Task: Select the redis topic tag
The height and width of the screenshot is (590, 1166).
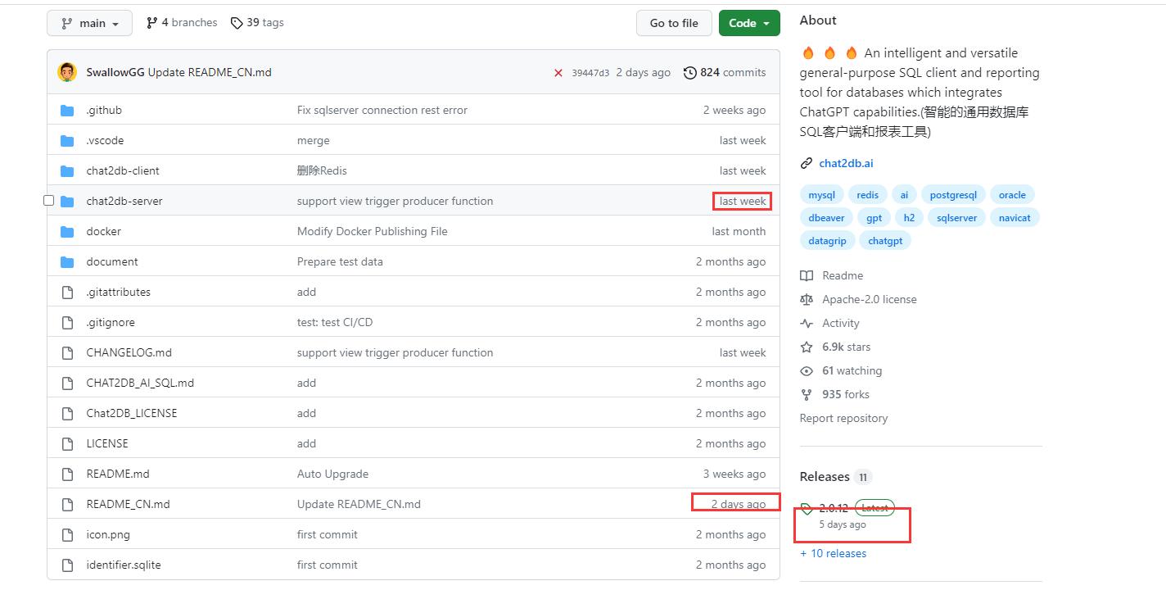Action: [x=867, y=195]
